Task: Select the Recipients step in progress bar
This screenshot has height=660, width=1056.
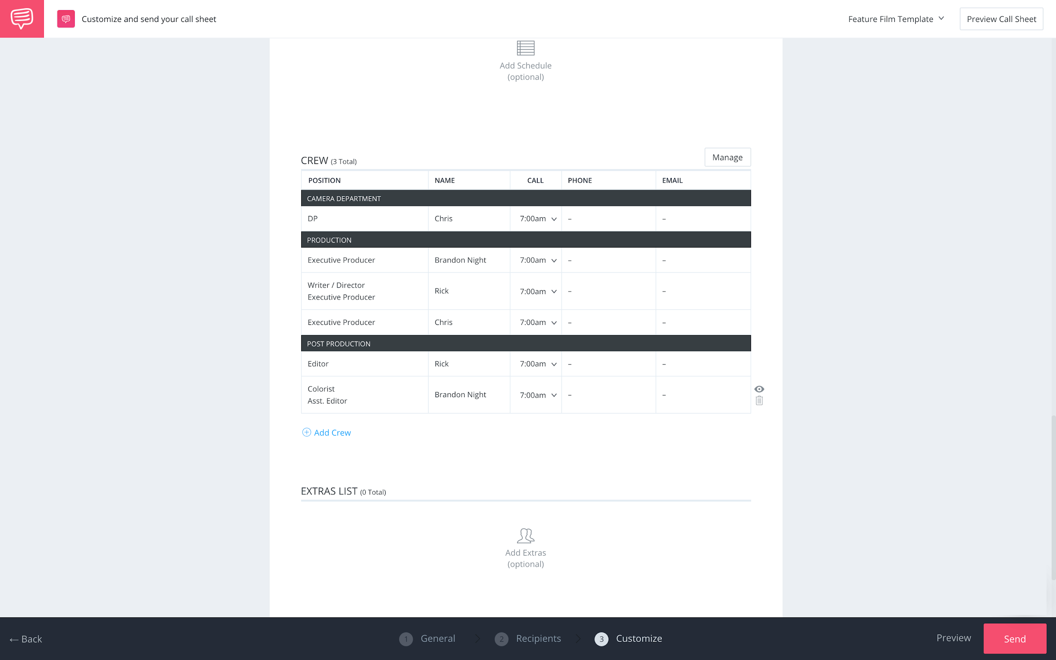Action: click(x=528, y=639)
